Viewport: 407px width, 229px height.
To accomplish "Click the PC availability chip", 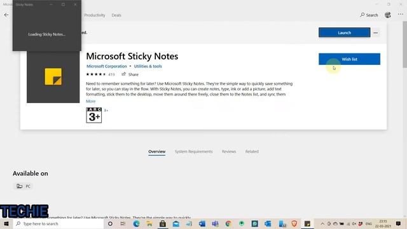I will [24, 186].
